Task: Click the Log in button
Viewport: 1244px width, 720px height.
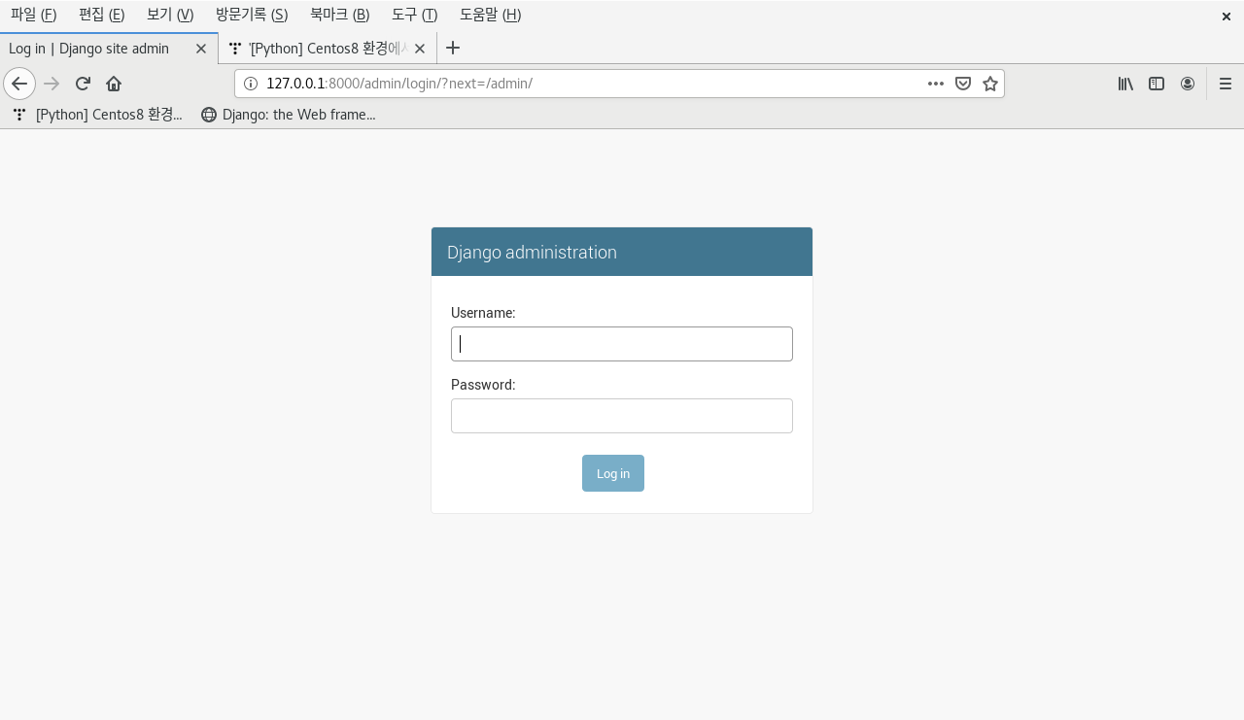Action: point(613,473)
